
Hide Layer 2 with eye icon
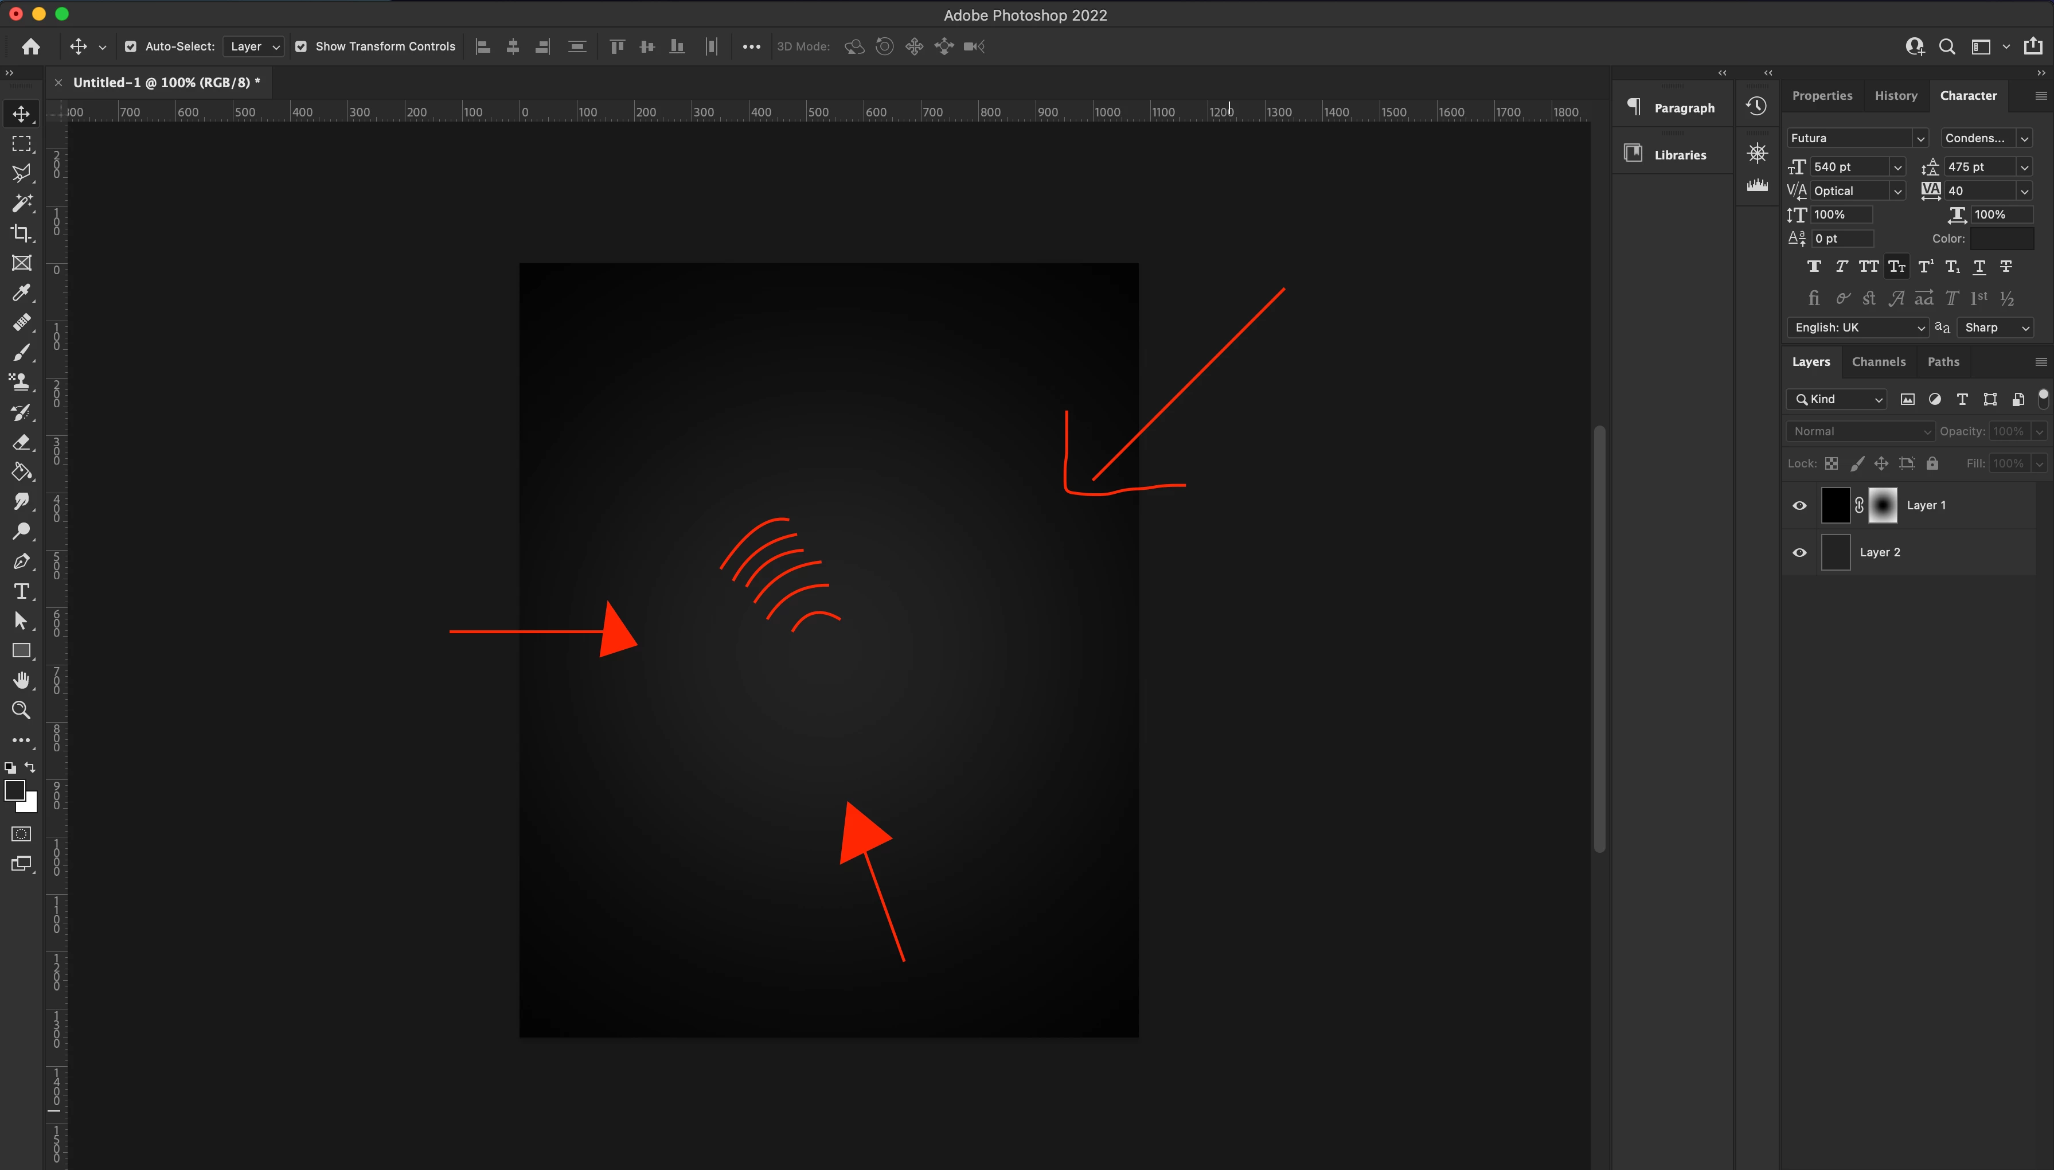(x=1799, y=553)
